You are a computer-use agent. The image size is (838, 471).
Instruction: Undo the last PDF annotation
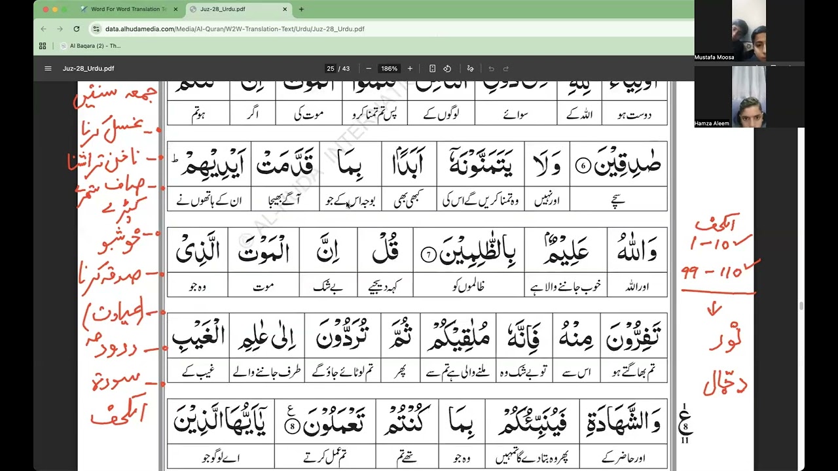tap(491, 69)
